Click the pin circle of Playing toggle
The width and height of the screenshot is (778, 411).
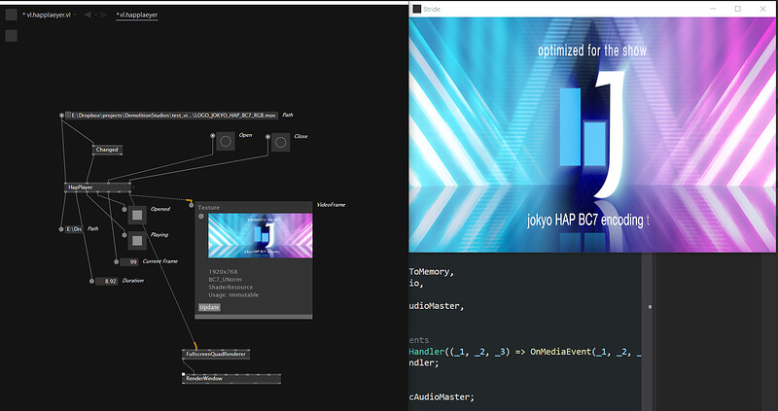click(x=124, y=235)
